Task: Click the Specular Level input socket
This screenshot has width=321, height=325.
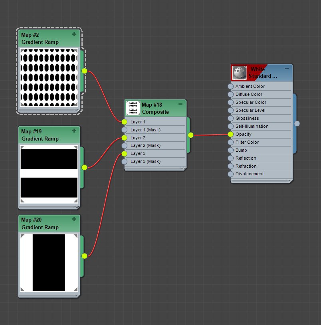Action: 231,110
